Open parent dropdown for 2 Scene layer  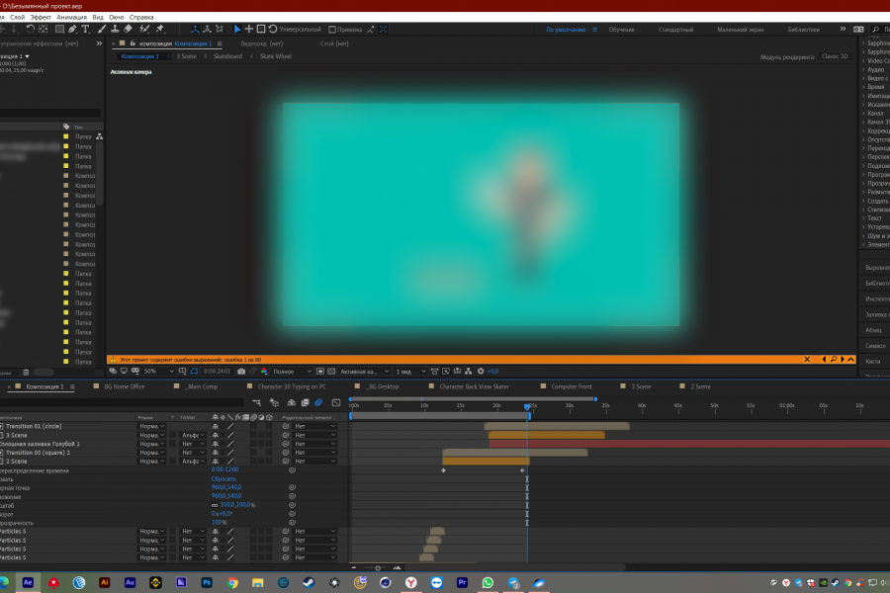tap(315, 462)
